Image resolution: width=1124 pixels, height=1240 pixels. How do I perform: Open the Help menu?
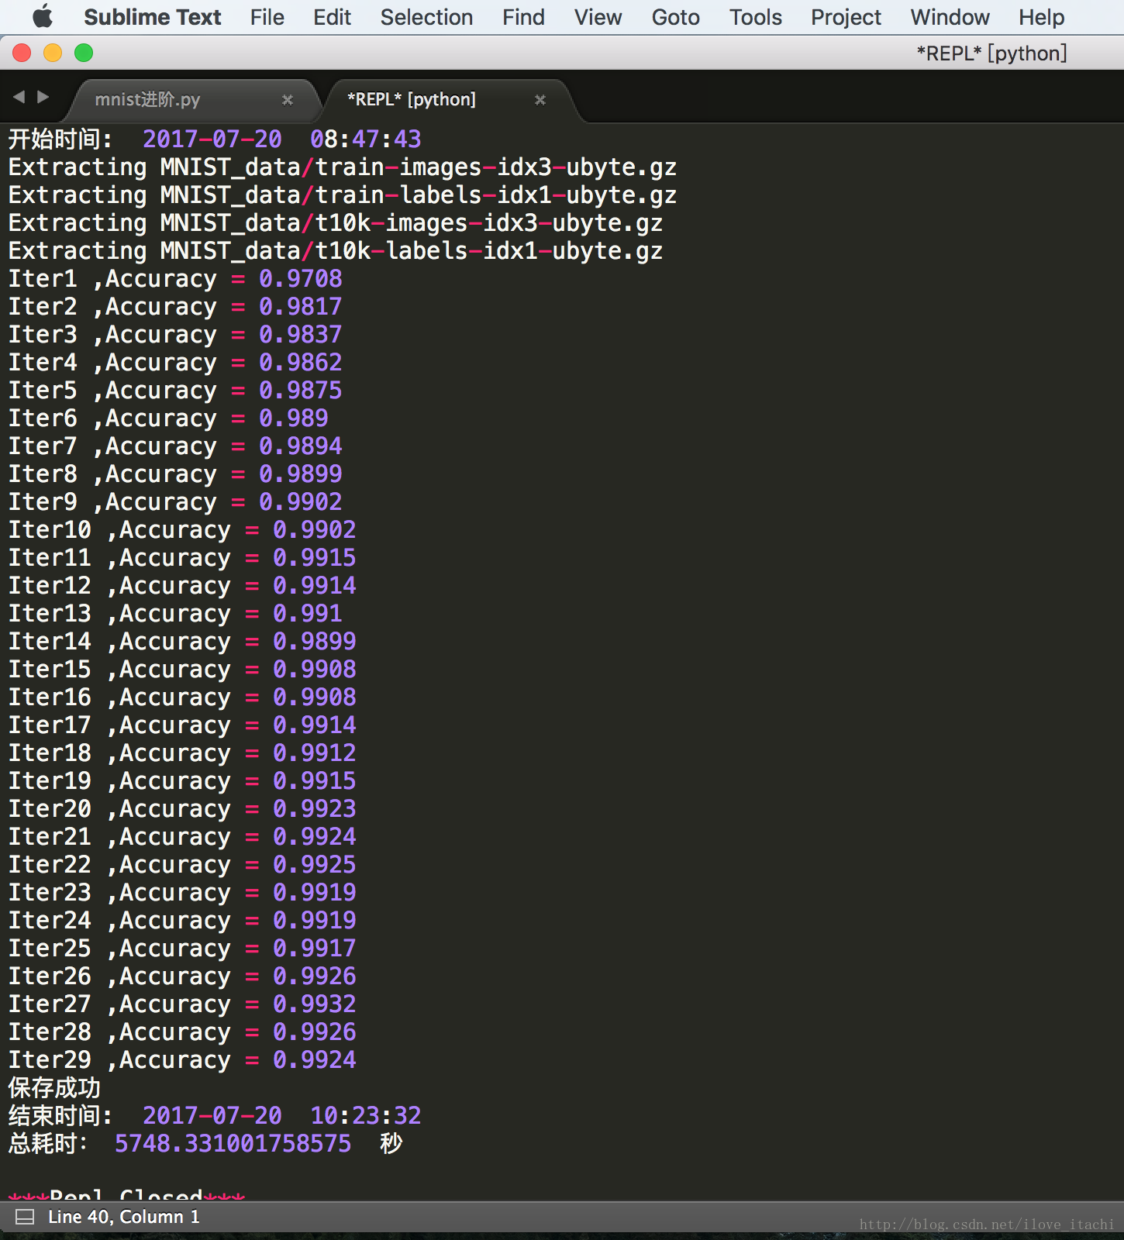point(1041,17)
